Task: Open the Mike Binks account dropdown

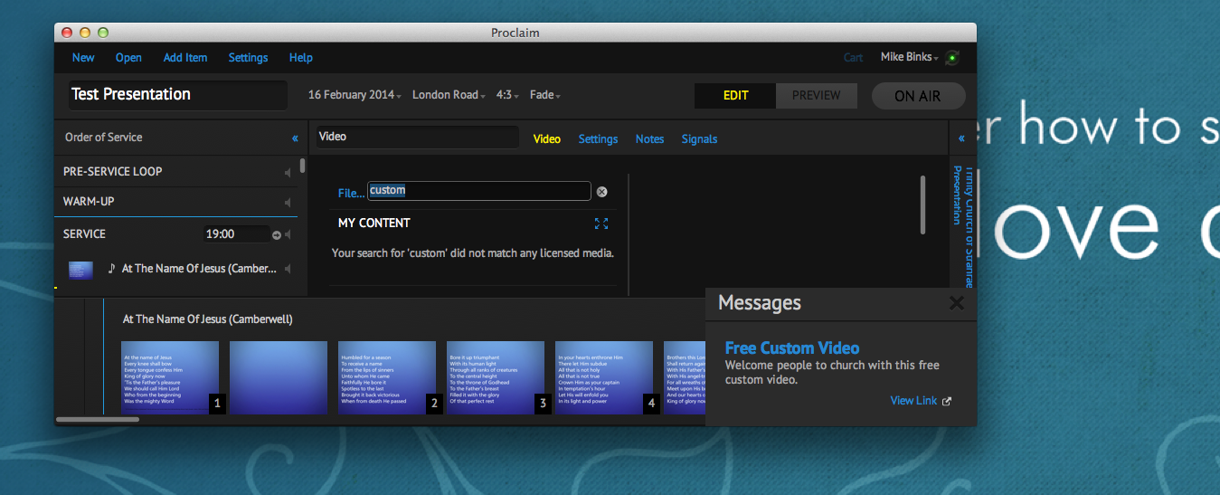Action: 910,58
